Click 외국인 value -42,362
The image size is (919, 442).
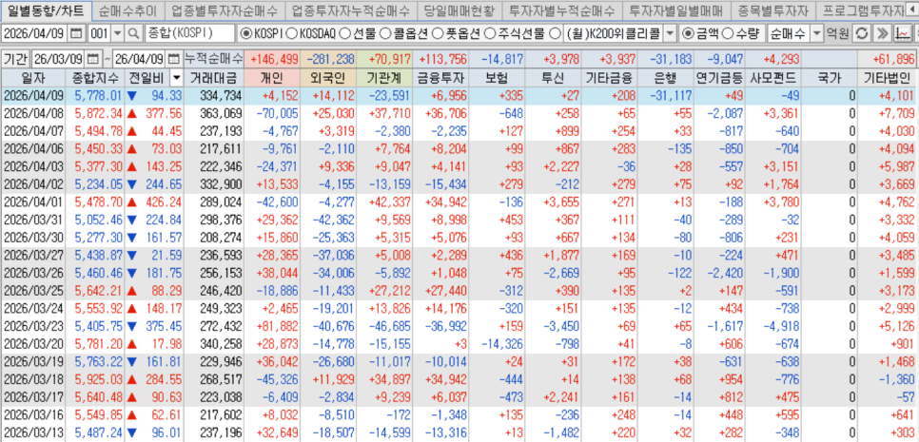(x=334, y=219)
